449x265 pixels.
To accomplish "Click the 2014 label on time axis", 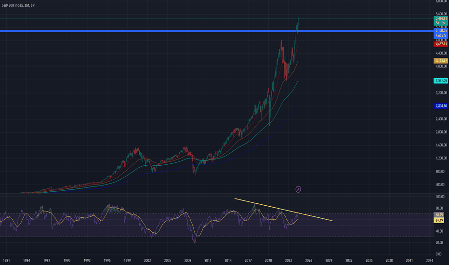I will pyautogui.click(x=228, y=260).
